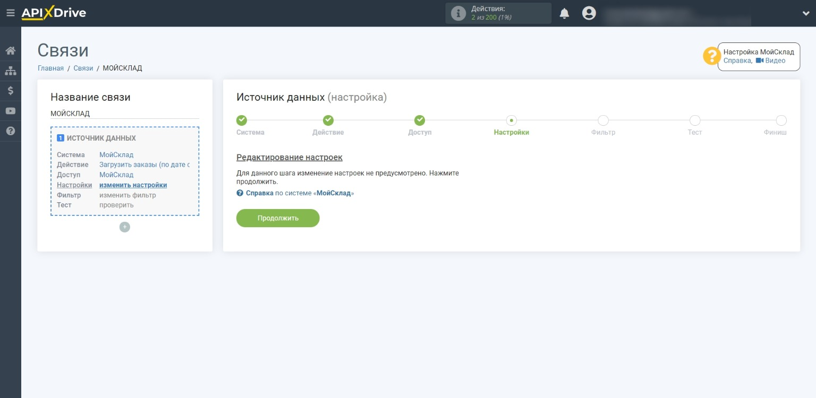This screenshot has height=398, width=816.
Task: Go to Home via sidebar house icon
Action: tap(10, 50)
